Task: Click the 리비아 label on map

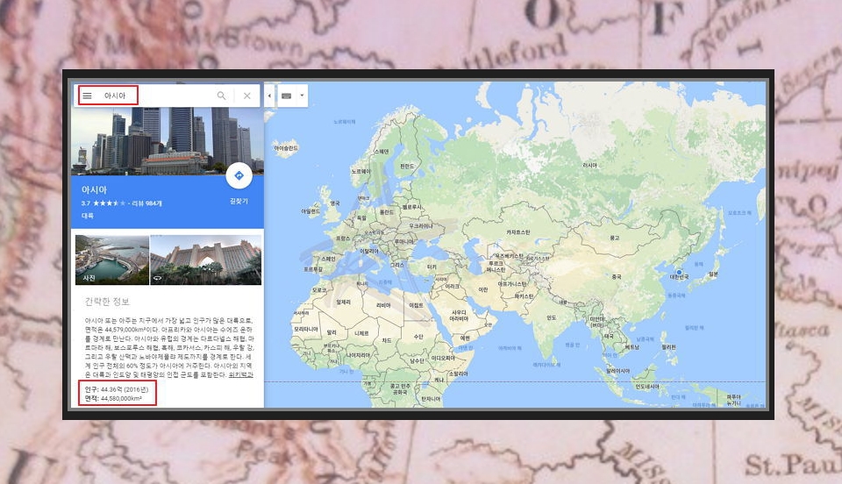Action: click(x=383, y=305)
